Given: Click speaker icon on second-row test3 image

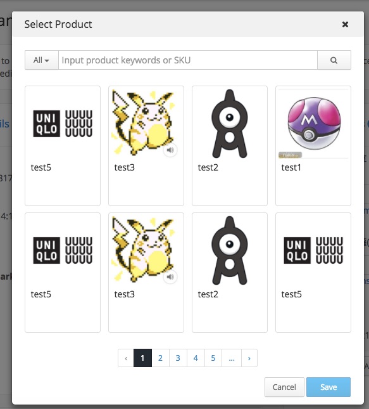Looking at the screenshot, I should 170,276.
